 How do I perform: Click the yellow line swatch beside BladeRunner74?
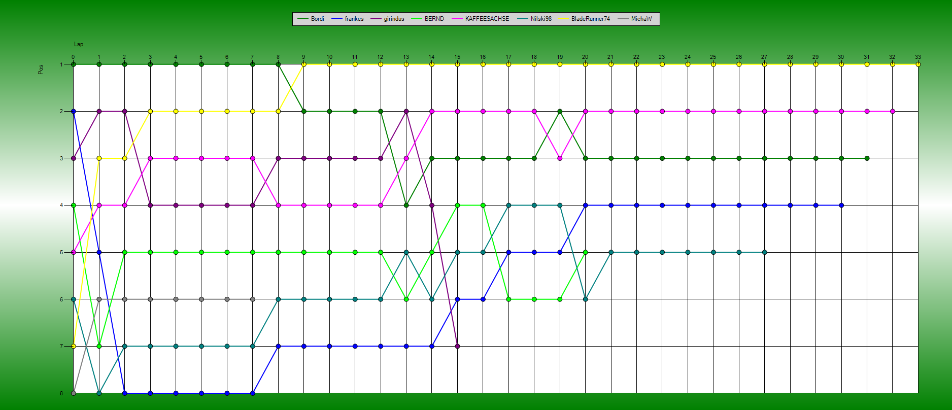pos(563,19)
